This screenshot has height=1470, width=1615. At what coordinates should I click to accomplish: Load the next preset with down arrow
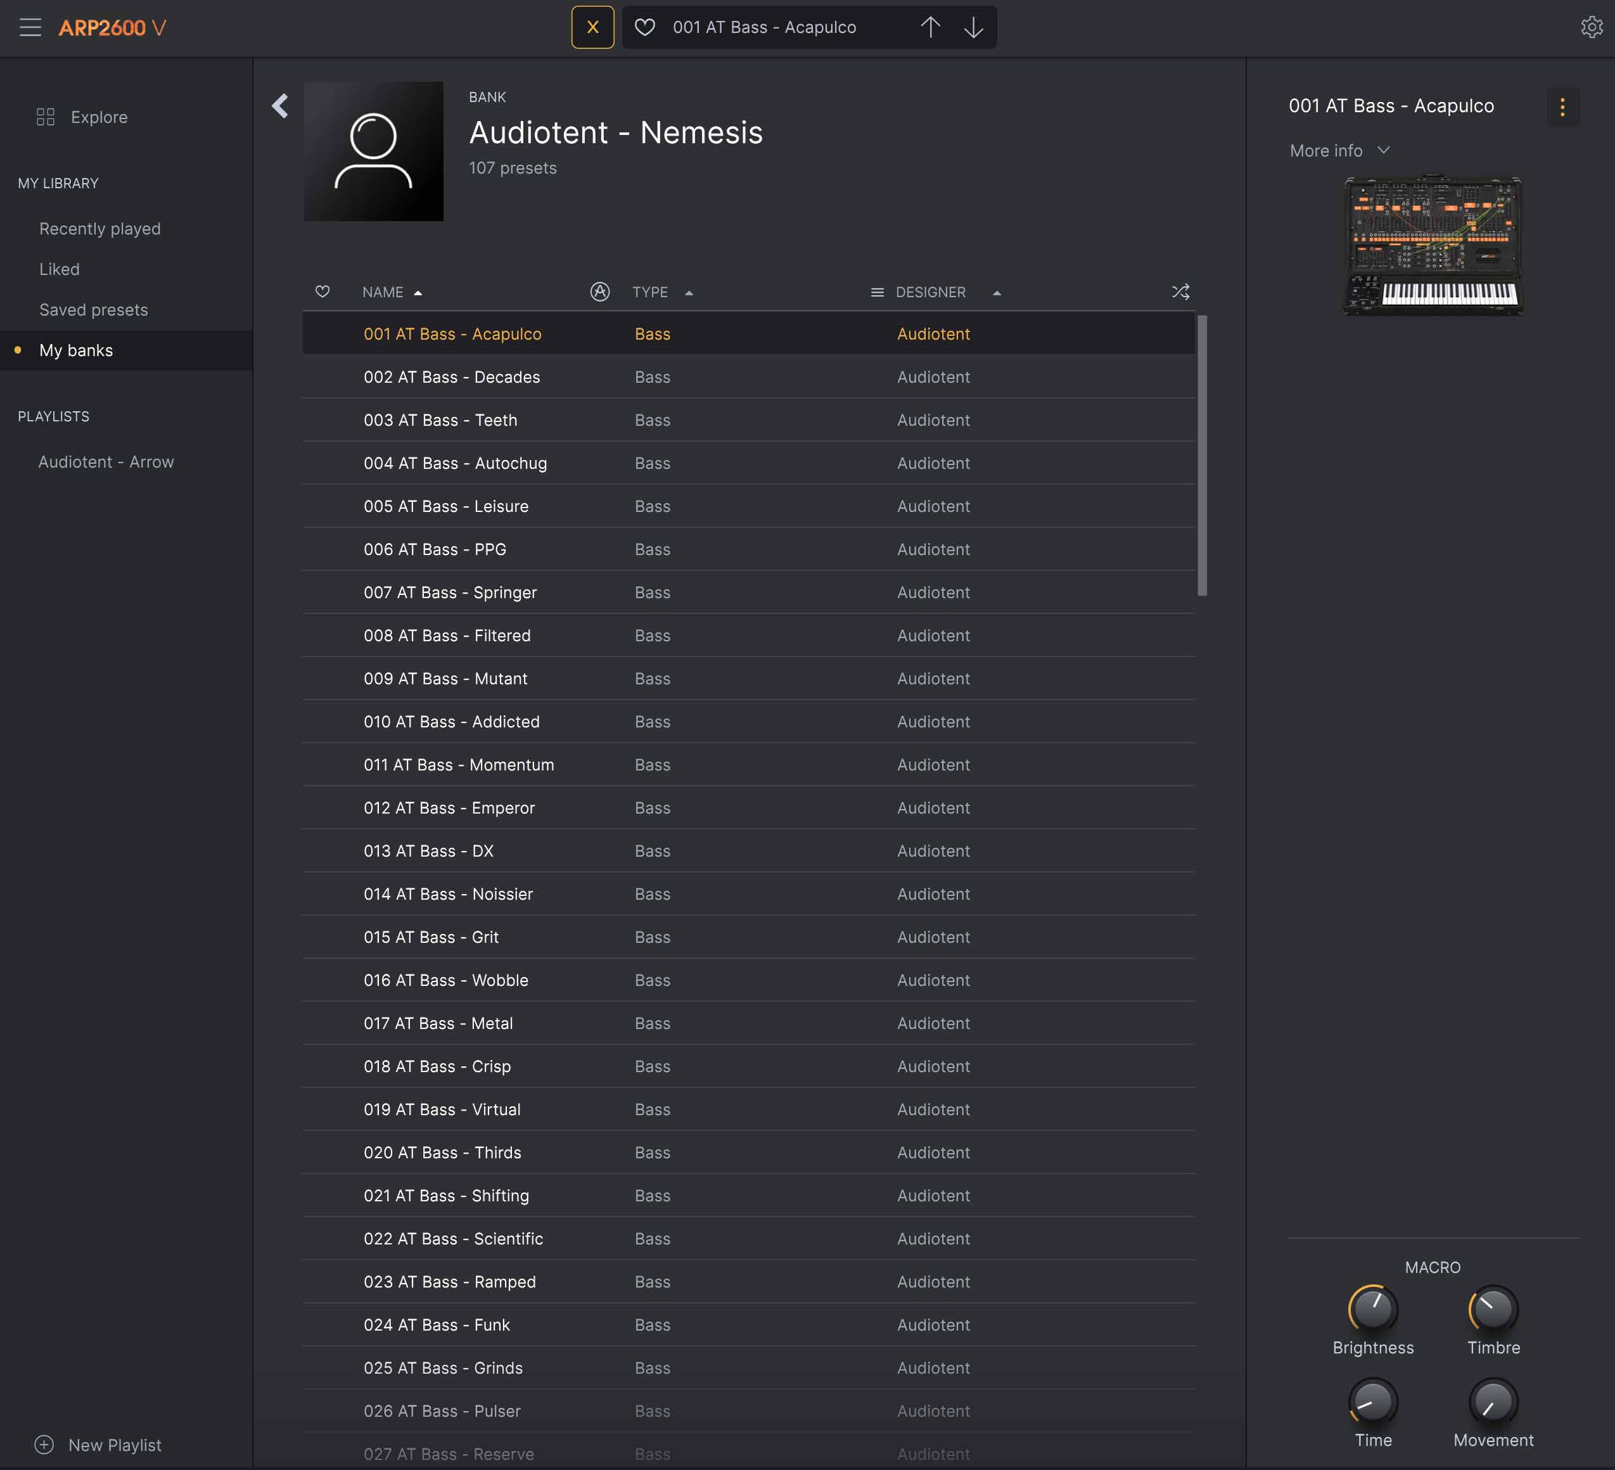[x=973, y=27]
